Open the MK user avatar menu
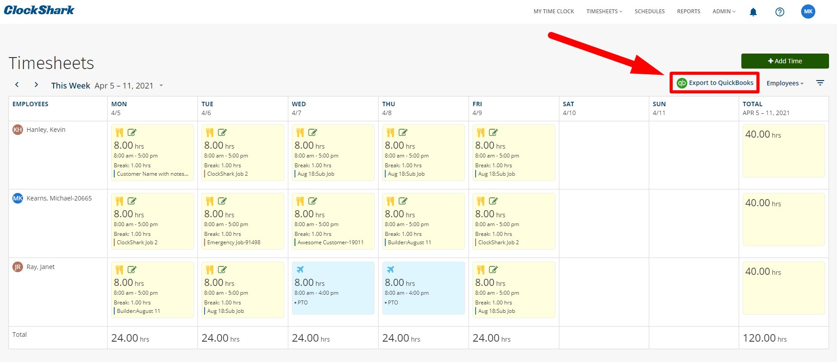The image size is (837, 362). click(x=808, y=12)
